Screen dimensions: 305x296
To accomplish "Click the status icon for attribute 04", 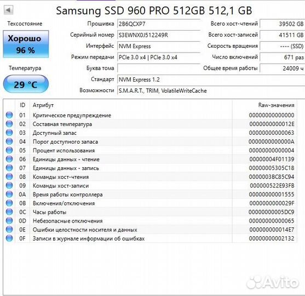I will [x=9, y=141].
